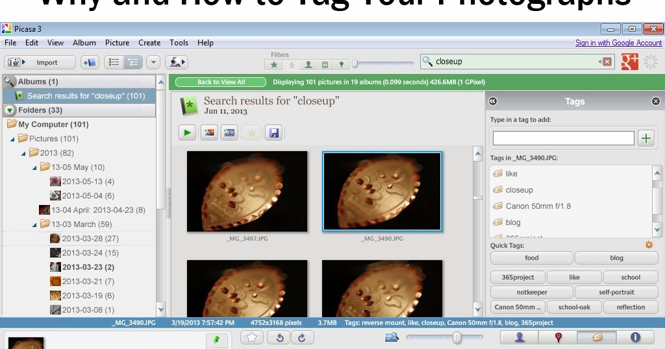Rotate photo clockwise

point(301,337)
